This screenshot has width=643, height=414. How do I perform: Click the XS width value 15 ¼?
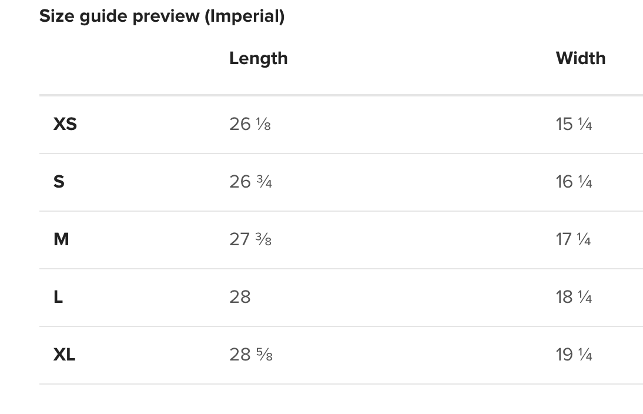(574, 124)
